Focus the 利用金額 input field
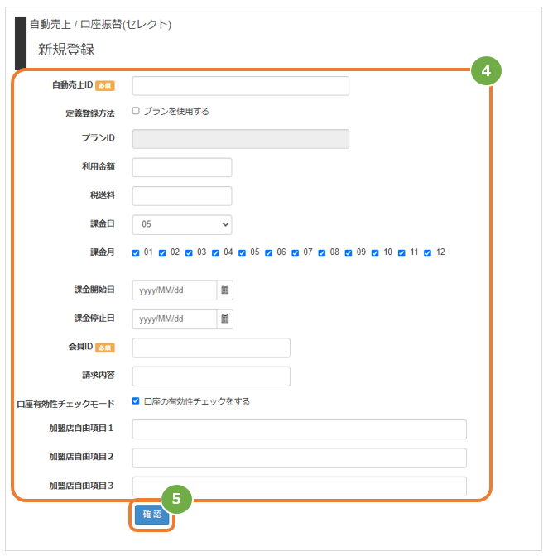The width and height of the screenshot is (548, 556). coord(182,167)
